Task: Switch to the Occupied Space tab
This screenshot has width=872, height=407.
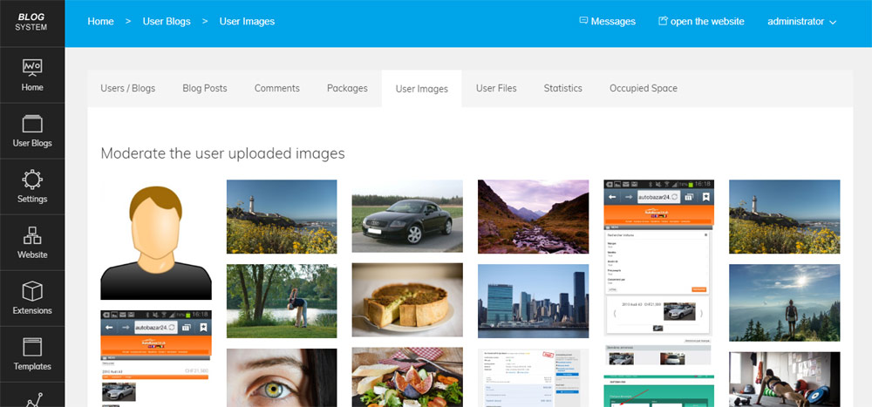Action: pos(644,88)
